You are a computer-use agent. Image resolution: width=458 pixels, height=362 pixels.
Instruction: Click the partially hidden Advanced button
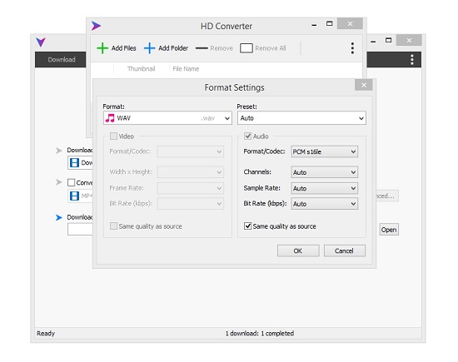click(x=387, y=196)
